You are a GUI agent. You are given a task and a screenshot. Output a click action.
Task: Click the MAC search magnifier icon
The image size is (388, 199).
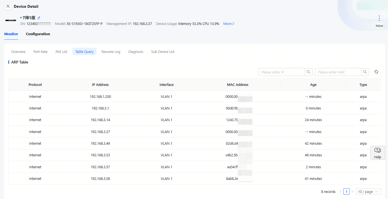[365, 72]
